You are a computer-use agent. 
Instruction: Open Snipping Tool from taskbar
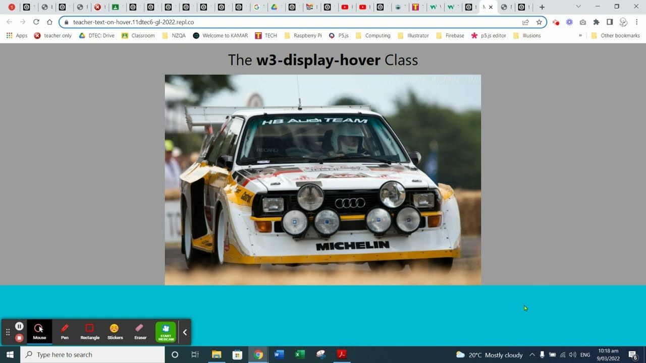[x=321, y=354]
